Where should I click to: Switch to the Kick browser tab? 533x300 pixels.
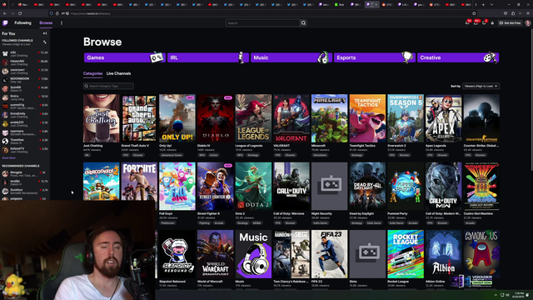[x=340, y=5]
